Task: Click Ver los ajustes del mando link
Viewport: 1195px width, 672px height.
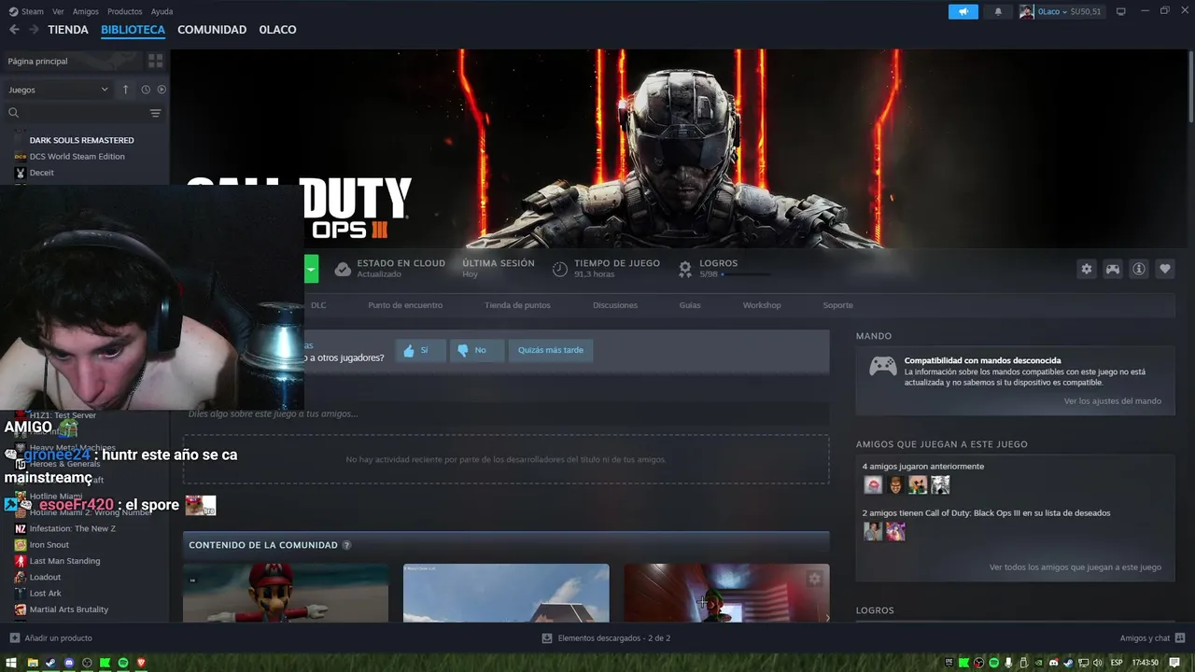Action: tap(1113, 401)
